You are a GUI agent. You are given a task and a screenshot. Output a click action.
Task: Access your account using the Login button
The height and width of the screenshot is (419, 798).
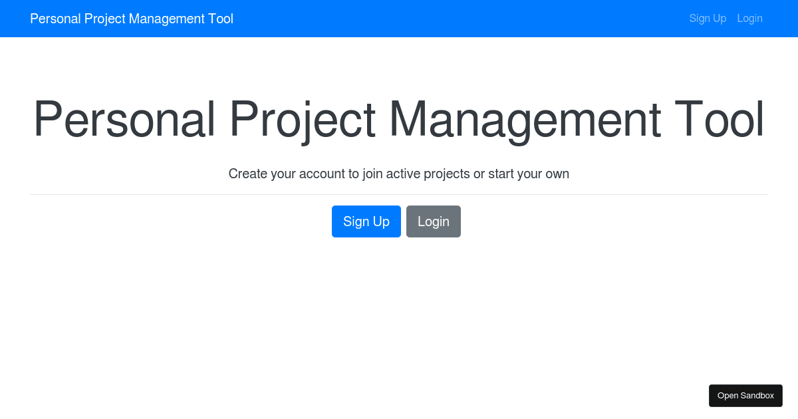point(433,221)
